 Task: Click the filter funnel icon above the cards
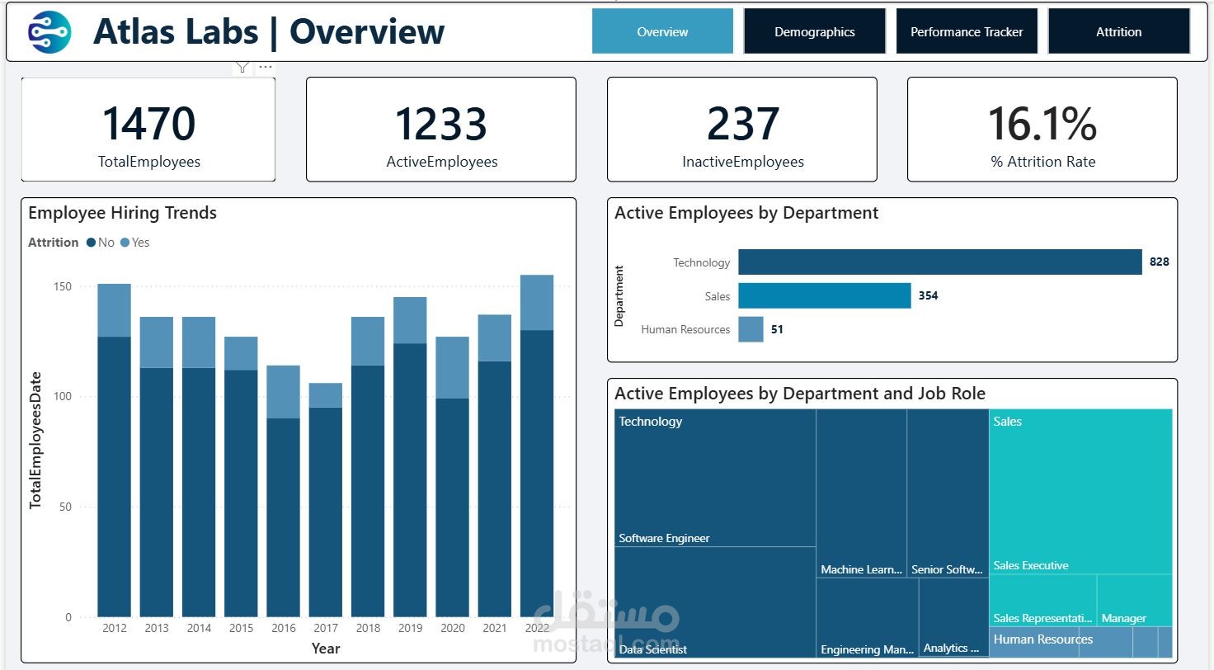[x=242, y=67]
